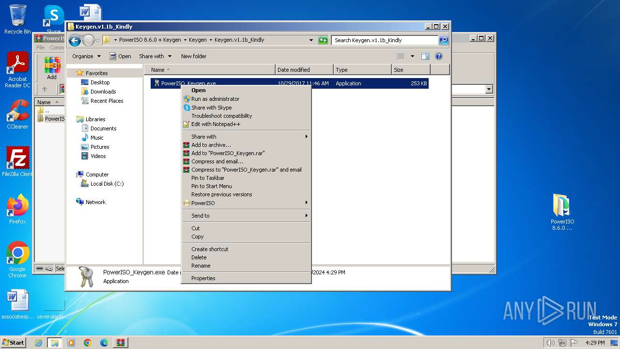Open Desktop in the navigation pane
Image resolution: width=620 pixels, height=349 pixels.
tap(100, 82)
